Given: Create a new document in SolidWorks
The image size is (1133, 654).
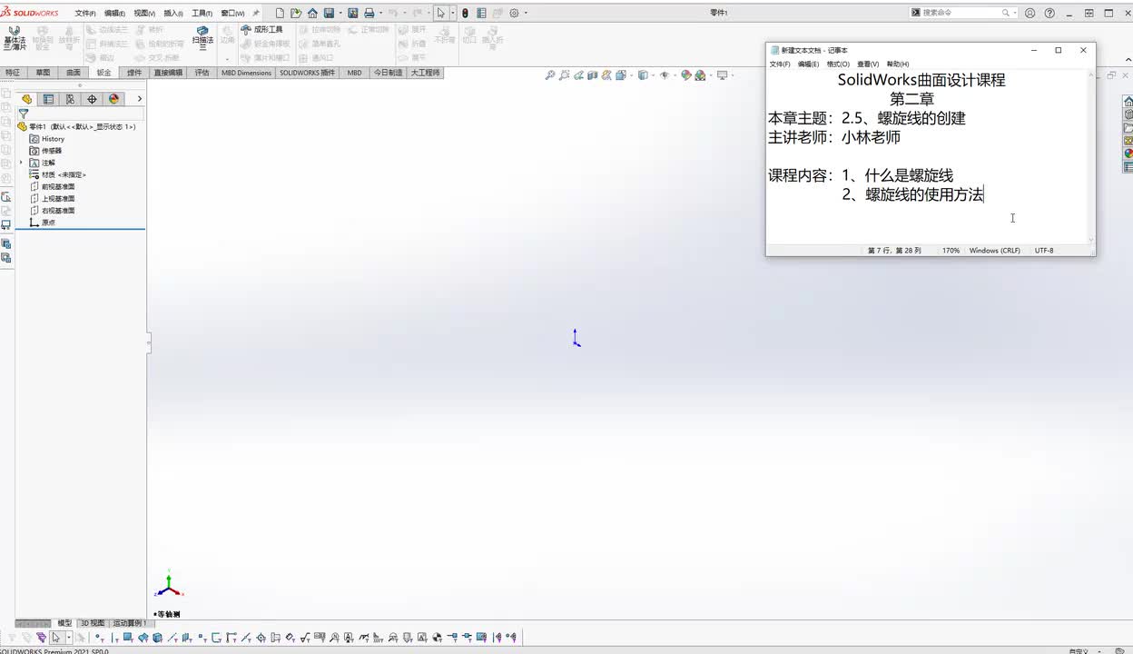Looking at the screenshot, I should pos(280,13).
